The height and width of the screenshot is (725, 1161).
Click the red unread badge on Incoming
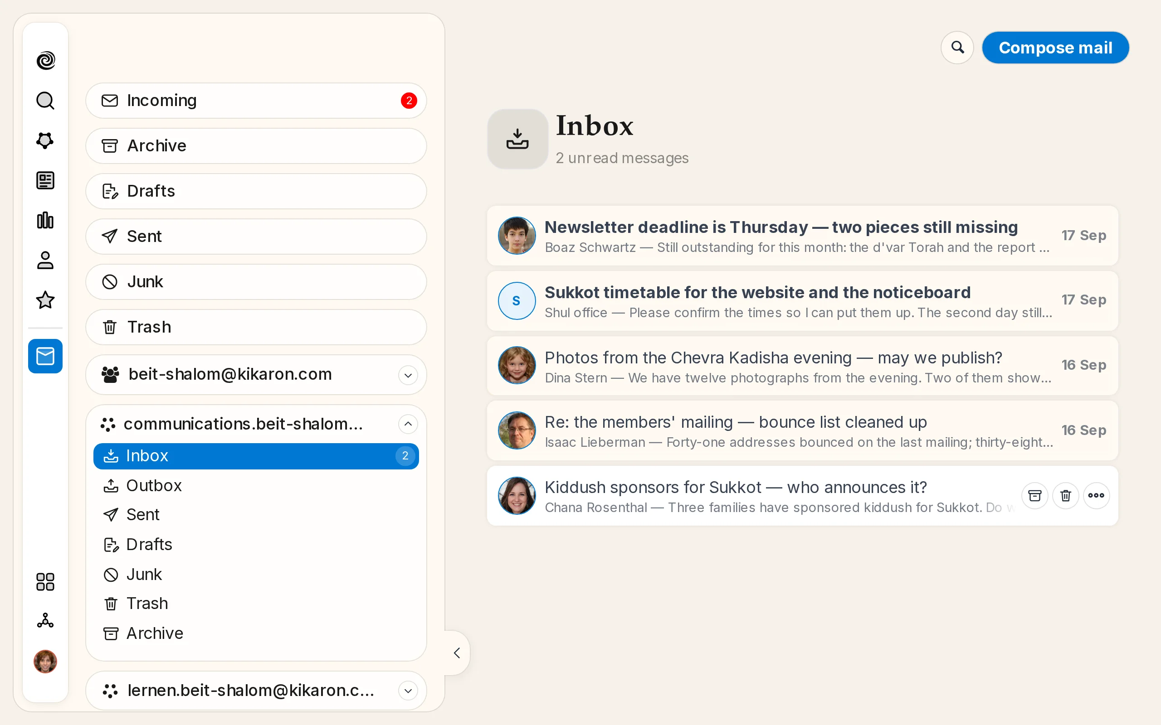[409, 101]
